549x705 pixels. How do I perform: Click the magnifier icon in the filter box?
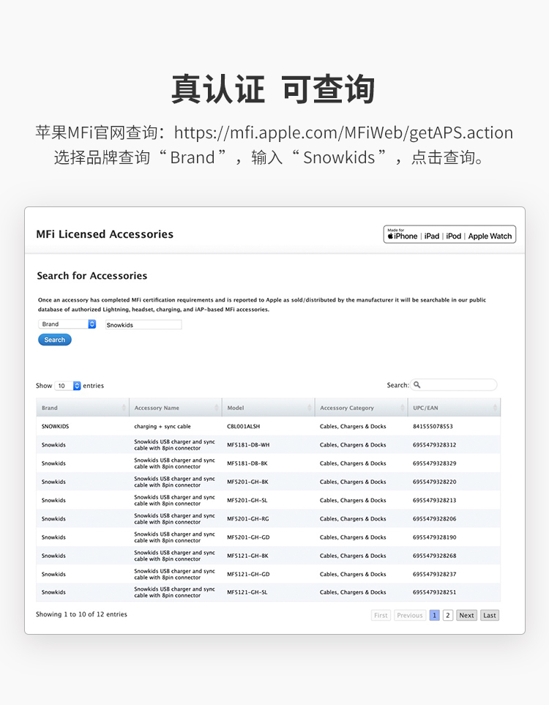(417, 385)
